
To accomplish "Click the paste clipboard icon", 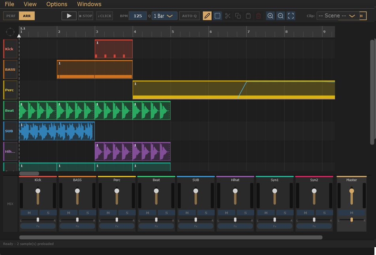I will 248,16.
